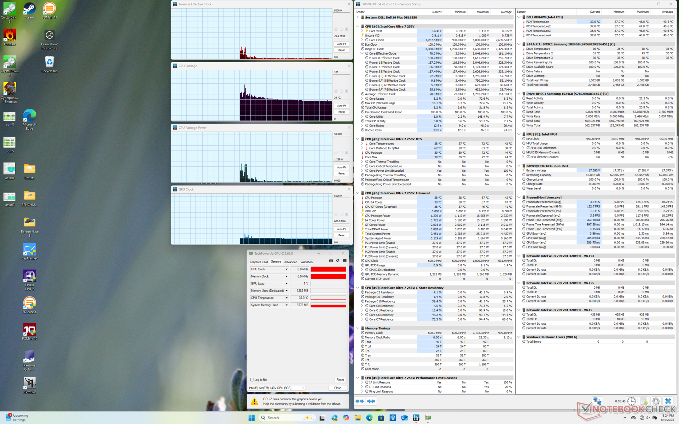Click HWiNFO log file icon with plus
The width and height of the screenshot is (679, 424).
[x=644, y=401]
